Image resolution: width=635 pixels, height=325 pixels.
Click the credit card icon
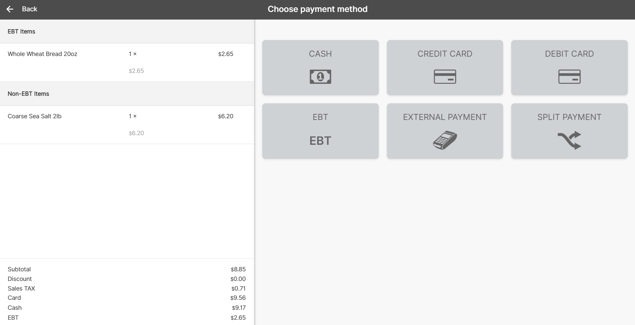coord(445,77)
